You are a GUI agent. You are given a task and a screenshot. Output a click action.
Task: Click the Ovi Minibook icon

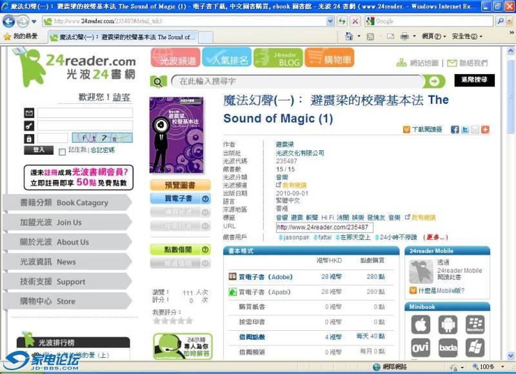(421, 348)
